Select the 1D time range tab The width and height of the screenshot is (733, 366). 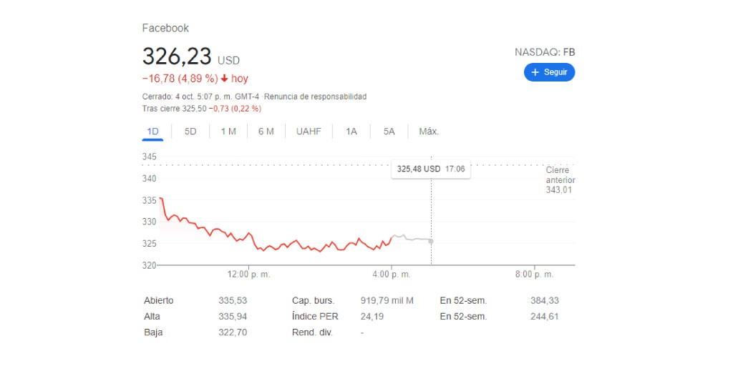pyautogui.click(x=152, y=132)
